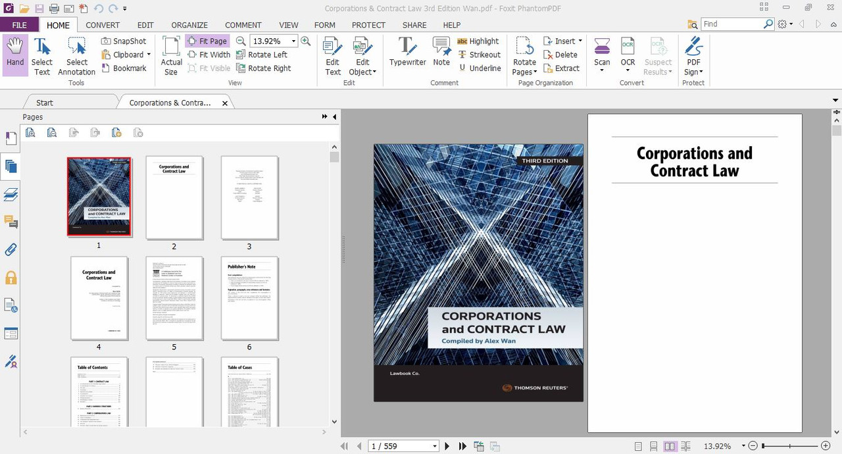Open the Edit Text tool
The width and height of the screenshot is (842, 454).
click(x=333, y=55)
